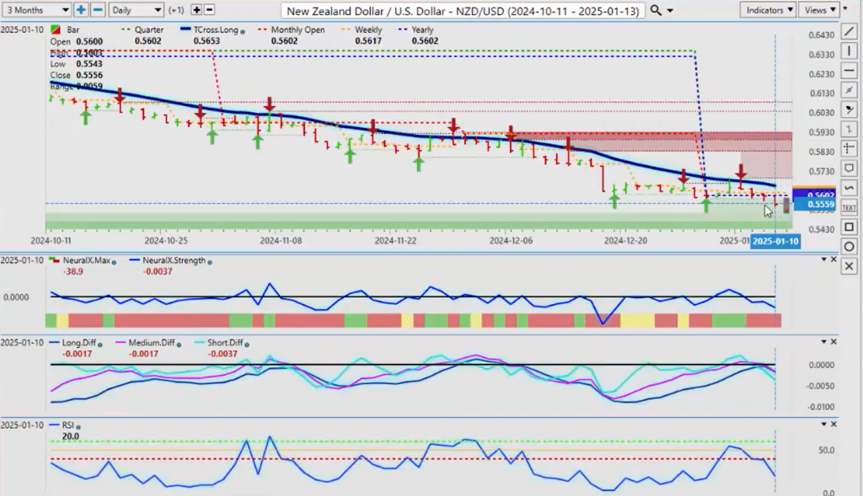Select the crosshair tool

point(849,149)
